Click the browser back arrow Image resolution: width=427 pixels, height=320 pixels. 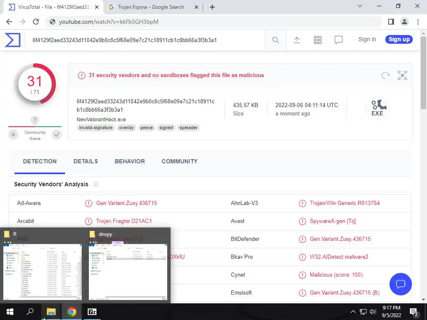(9, 22)
